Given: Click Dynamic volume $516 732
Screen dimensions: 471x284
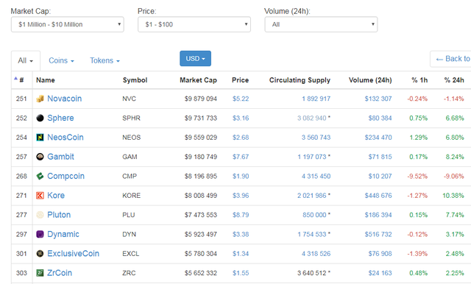Looking at the screenshot, I should click(x=378, y=234).
